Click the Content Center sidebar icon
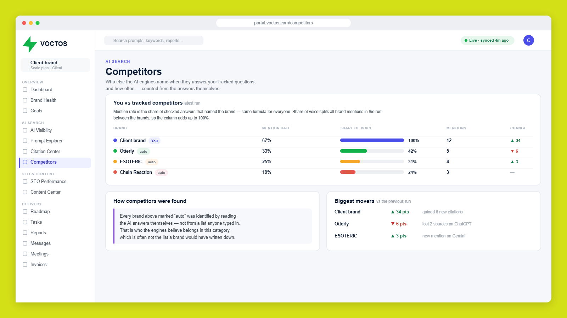The width and height of the screenshot is (567, 318). pos(25,192)
